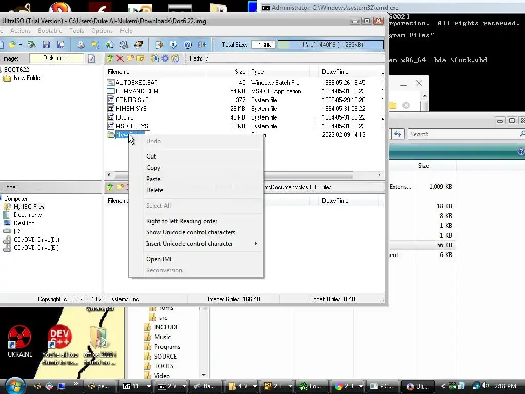Choose Cut from the context menu
The image size is (525, 394).
pyautogui.click(x=196, y=156)
